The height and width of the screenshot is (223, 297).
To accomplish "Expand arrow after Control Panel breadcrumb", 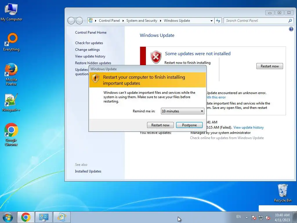I will pos(123,21).
